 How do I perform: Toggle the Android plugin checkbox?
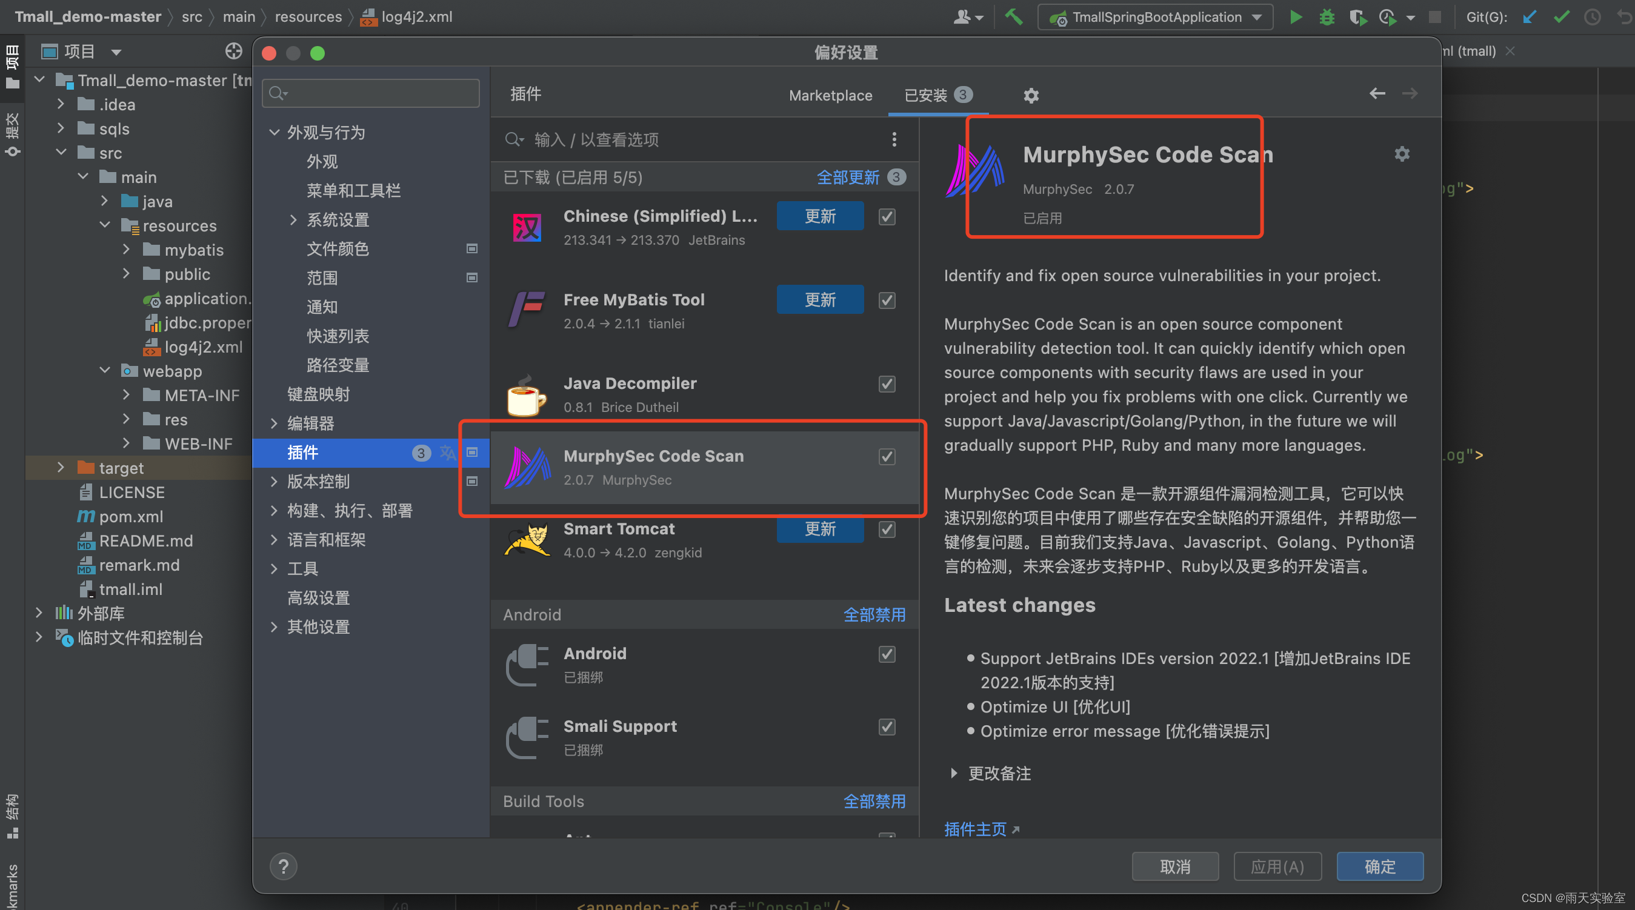[x=887, y=654]
